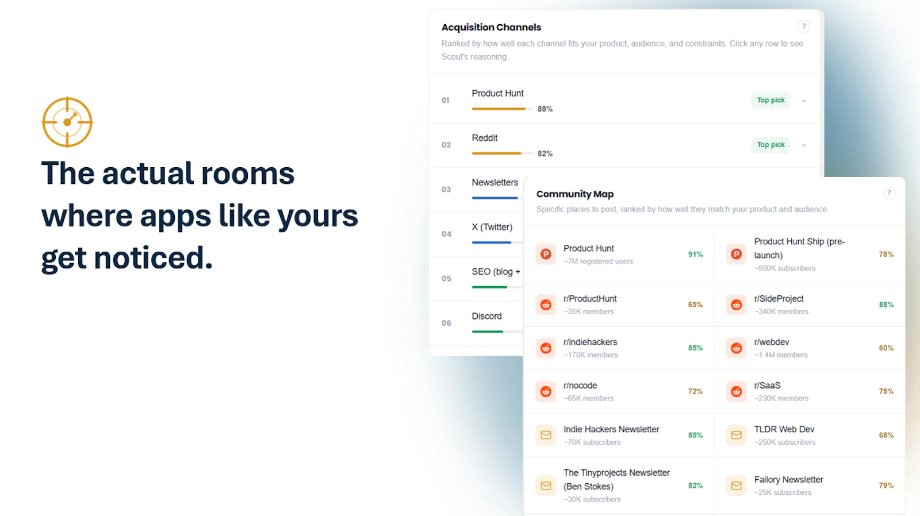Open Product Hunt in Community Map
This screenshot has width=920, height=516.
pyautogui.click(x=619, y=254)
